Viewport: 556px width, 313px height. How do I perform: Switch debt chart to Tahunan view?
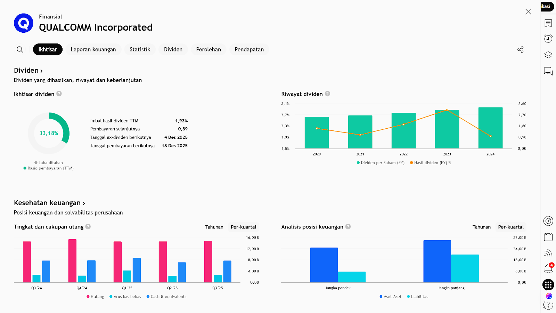(214, 227)
